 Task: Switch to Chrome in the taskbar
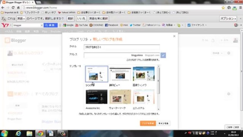[40, 134]
